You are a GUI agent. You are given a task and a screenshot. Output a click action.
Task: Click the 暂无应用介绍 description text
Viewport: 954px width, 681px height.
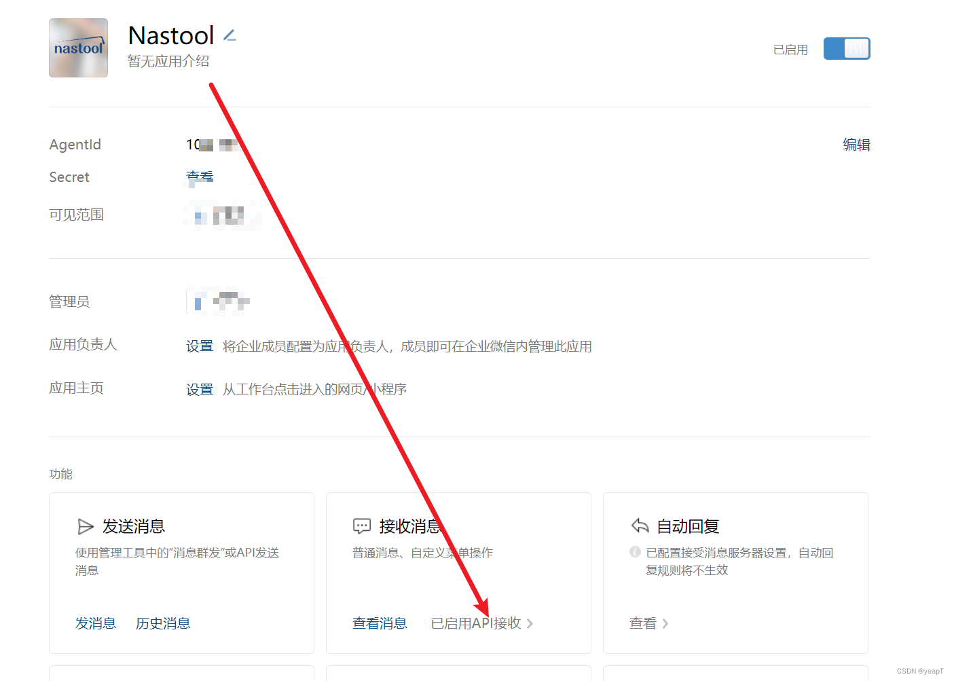[x=168, y=61]
